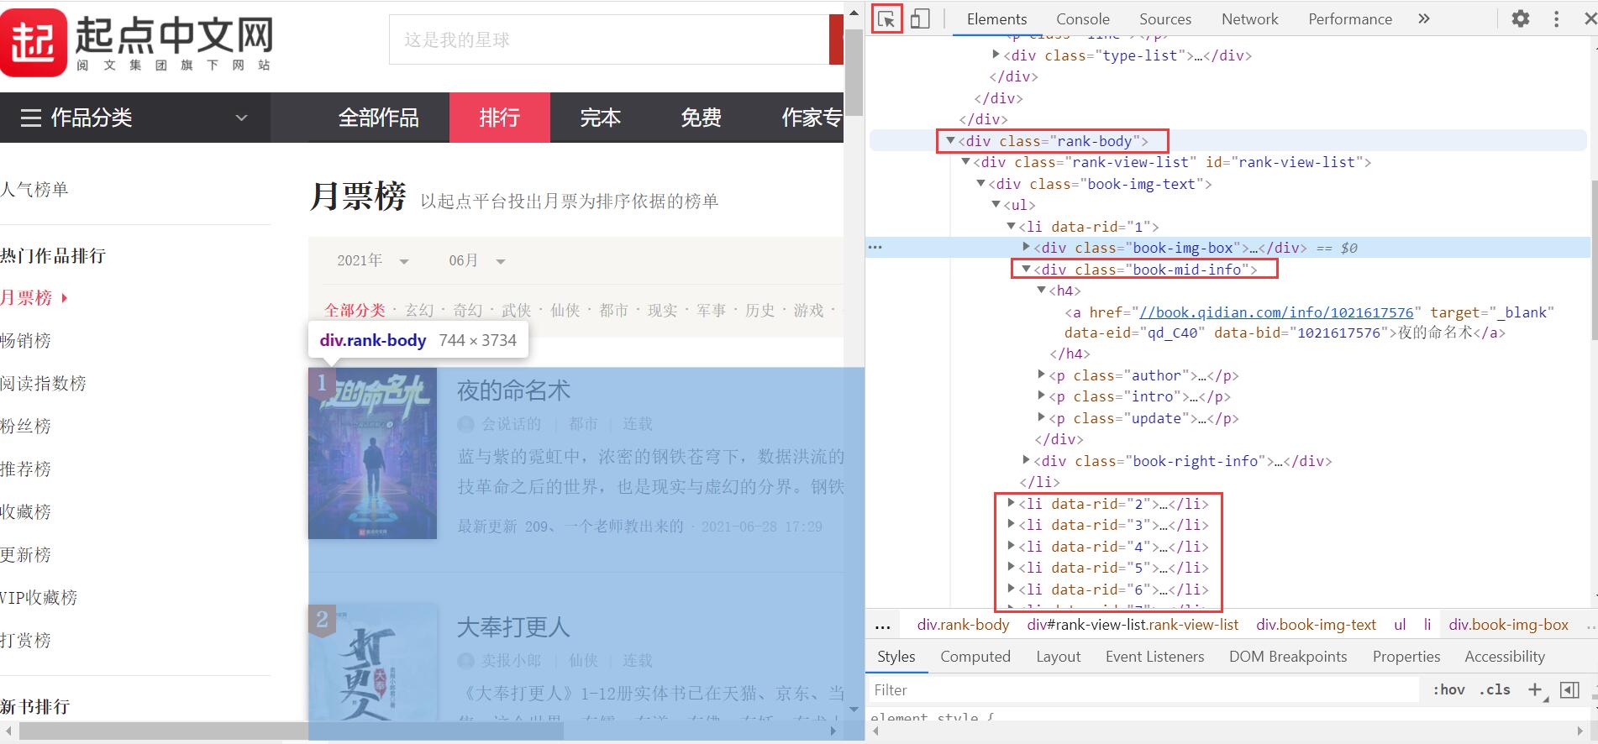Open the book.qidian.com info link
Viewport: 1598px width, 744px height.
[1276, 312]
